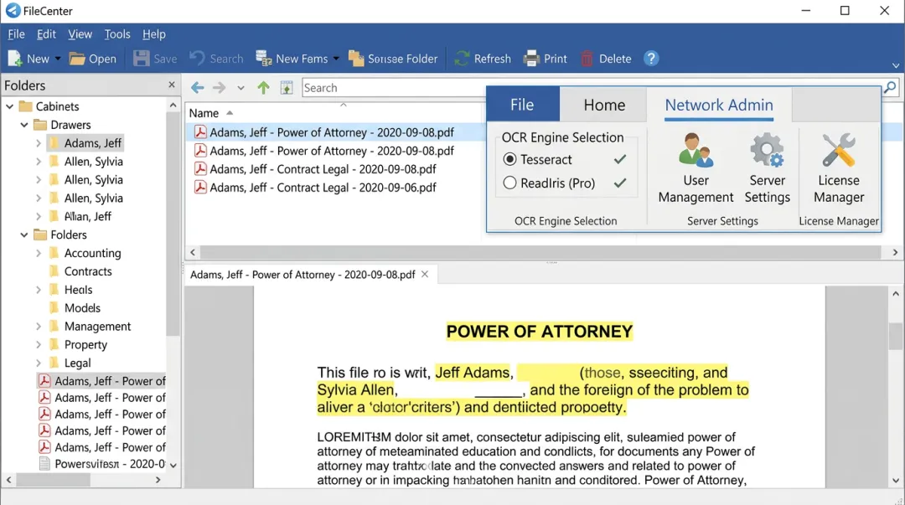Click the New document toolbar icon

(15, 59)
